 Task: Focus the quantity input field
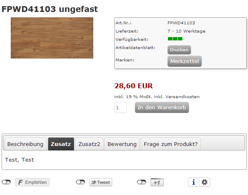pyautogui.click(x=120, y=108)
